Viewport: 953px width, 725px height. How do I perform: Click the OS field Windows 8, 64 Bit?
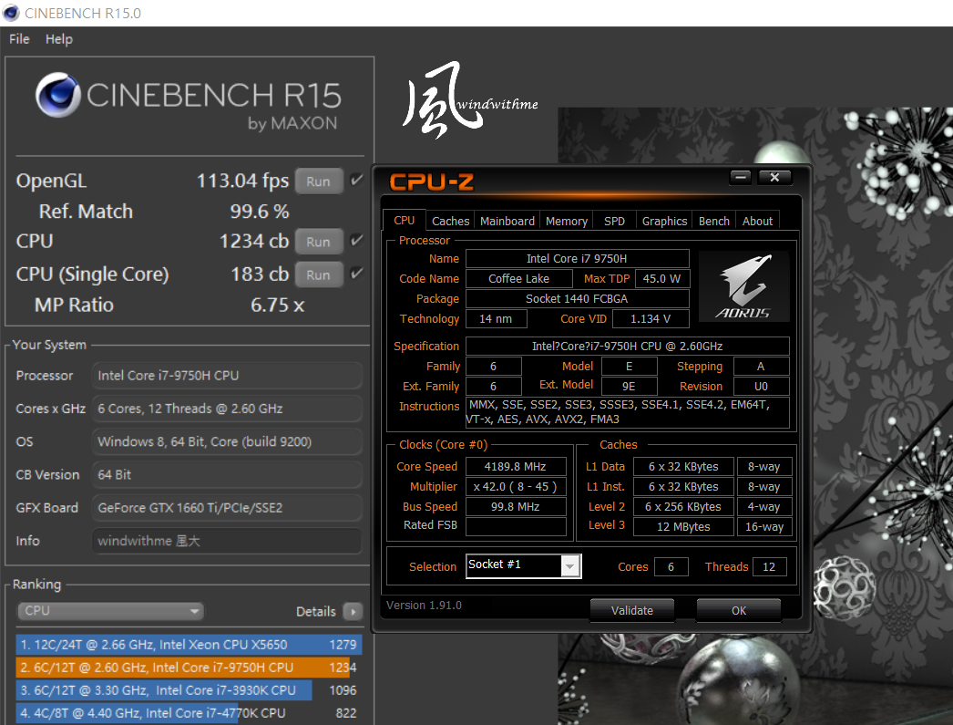point(227,441)
